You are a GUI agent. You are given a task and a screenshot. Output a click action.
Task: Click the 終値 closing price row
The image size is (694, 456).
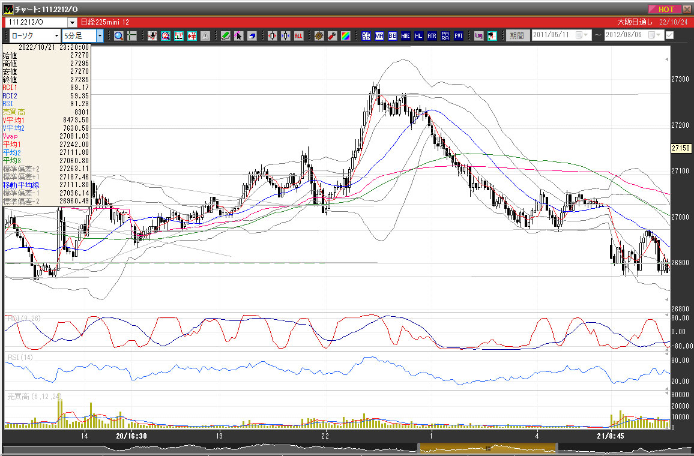pos(46,80)
